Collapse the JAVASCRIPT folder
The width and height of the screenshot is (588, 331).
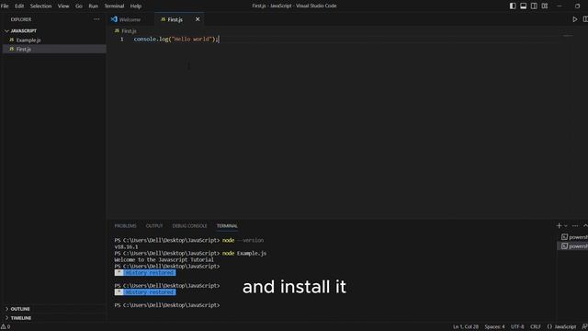click(23, 30)
